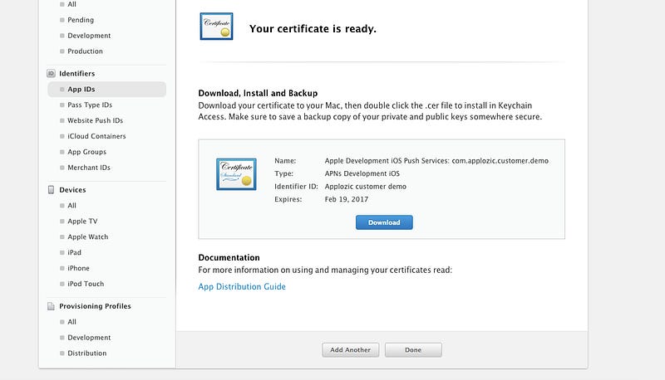Click the 'APNs Development iOS' type value
Image resolution: width=665 pixels, height=380 pixels.
tap(362, 173)
